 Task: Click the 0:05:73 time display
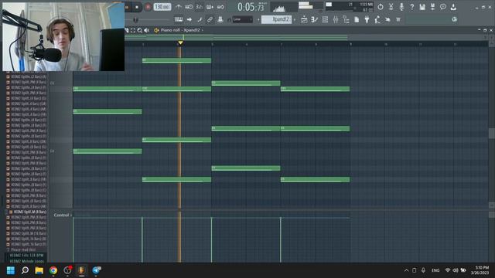click(251, 7)
